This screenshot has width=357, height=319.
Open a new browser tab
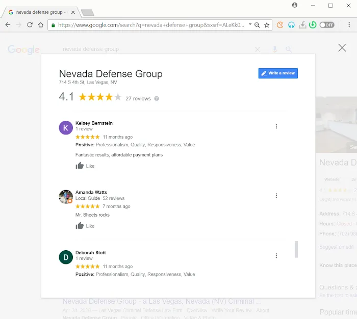pyautogui.click(x=88, y=13)
